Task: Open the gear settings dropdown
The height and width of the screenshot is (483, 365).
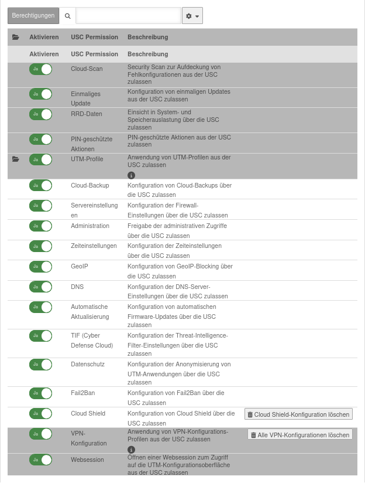Action: [192, 16]
